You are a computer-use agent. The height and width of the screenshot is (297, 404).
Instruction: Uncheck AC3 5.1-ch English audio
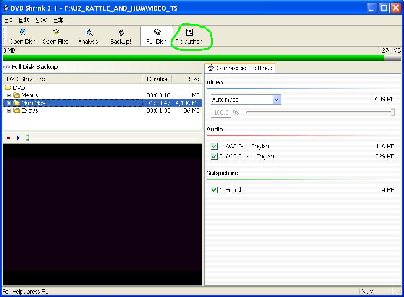214,156
